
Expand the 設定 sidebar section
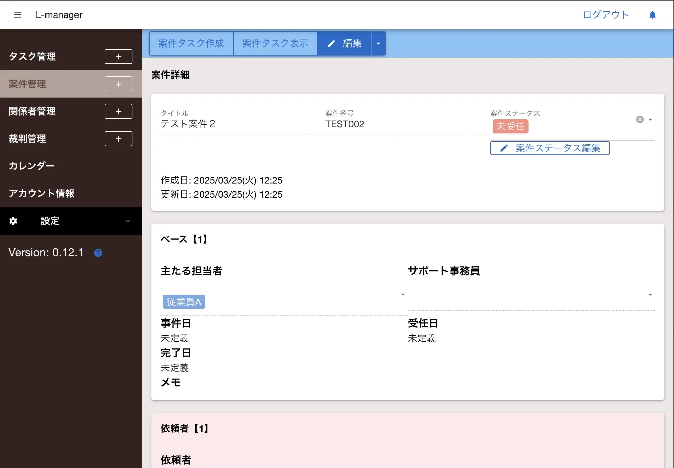(127, 221)
